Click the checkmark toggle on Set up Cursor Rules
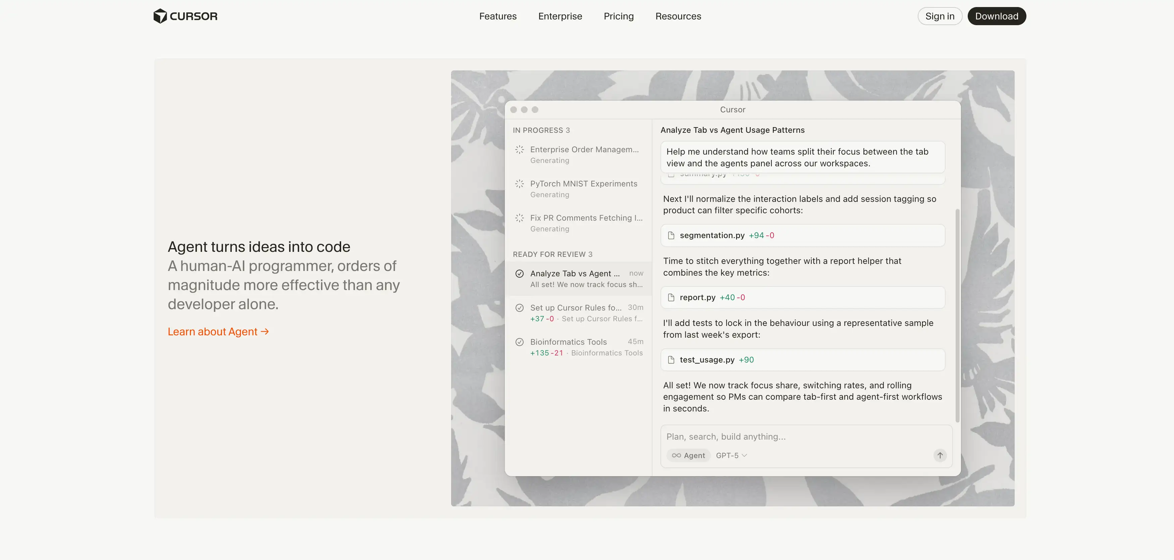 pyautogui.click(x=520, y=307)
